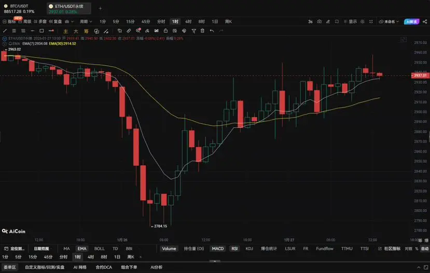Click the 2937.01 current price label
The image size is (430, 273).
point(420,76)
